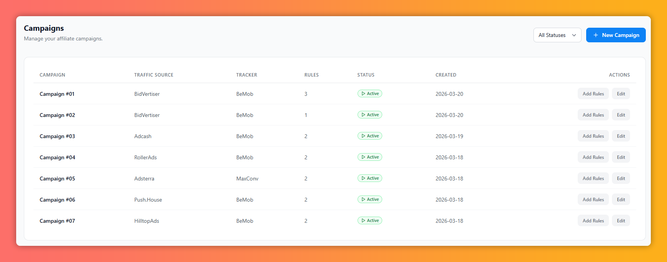
Task: Click Add Rules for Campaign #06
Action: click(593, 200)
